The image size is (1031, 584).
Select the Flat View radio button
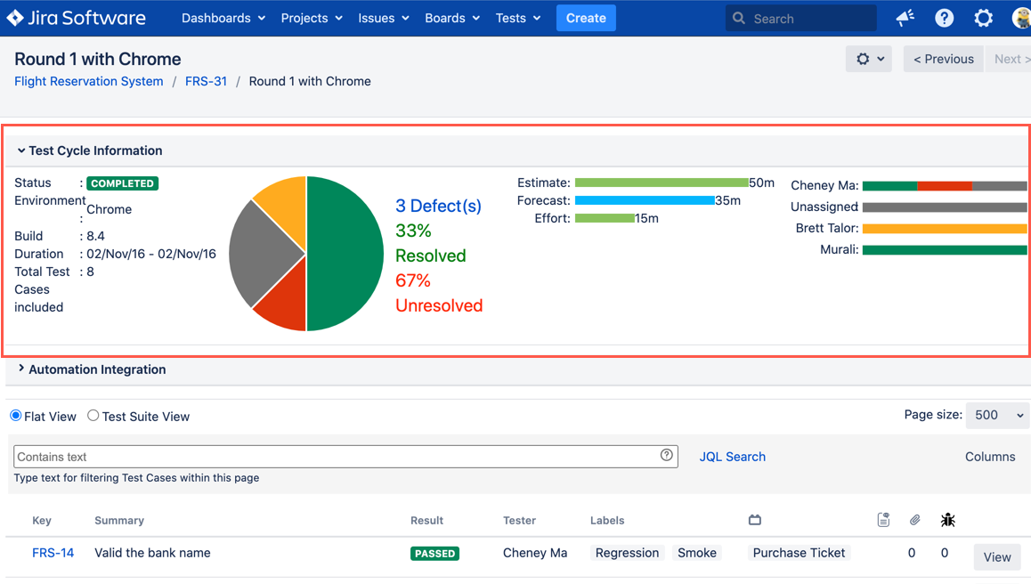[16, 416]
